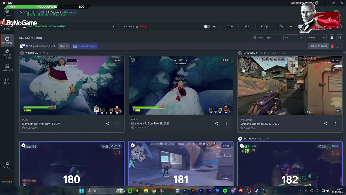Screen dimensions: 346x195
Task: Open the 3D Aim Trainer section
Action: click(7, 54)
